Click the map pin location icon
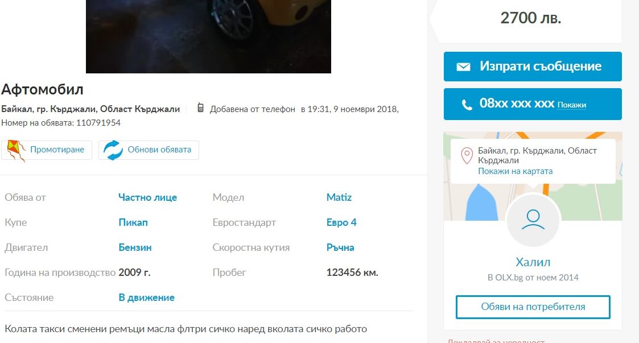This screenshot has height=343, width=639. pos(467,156)
